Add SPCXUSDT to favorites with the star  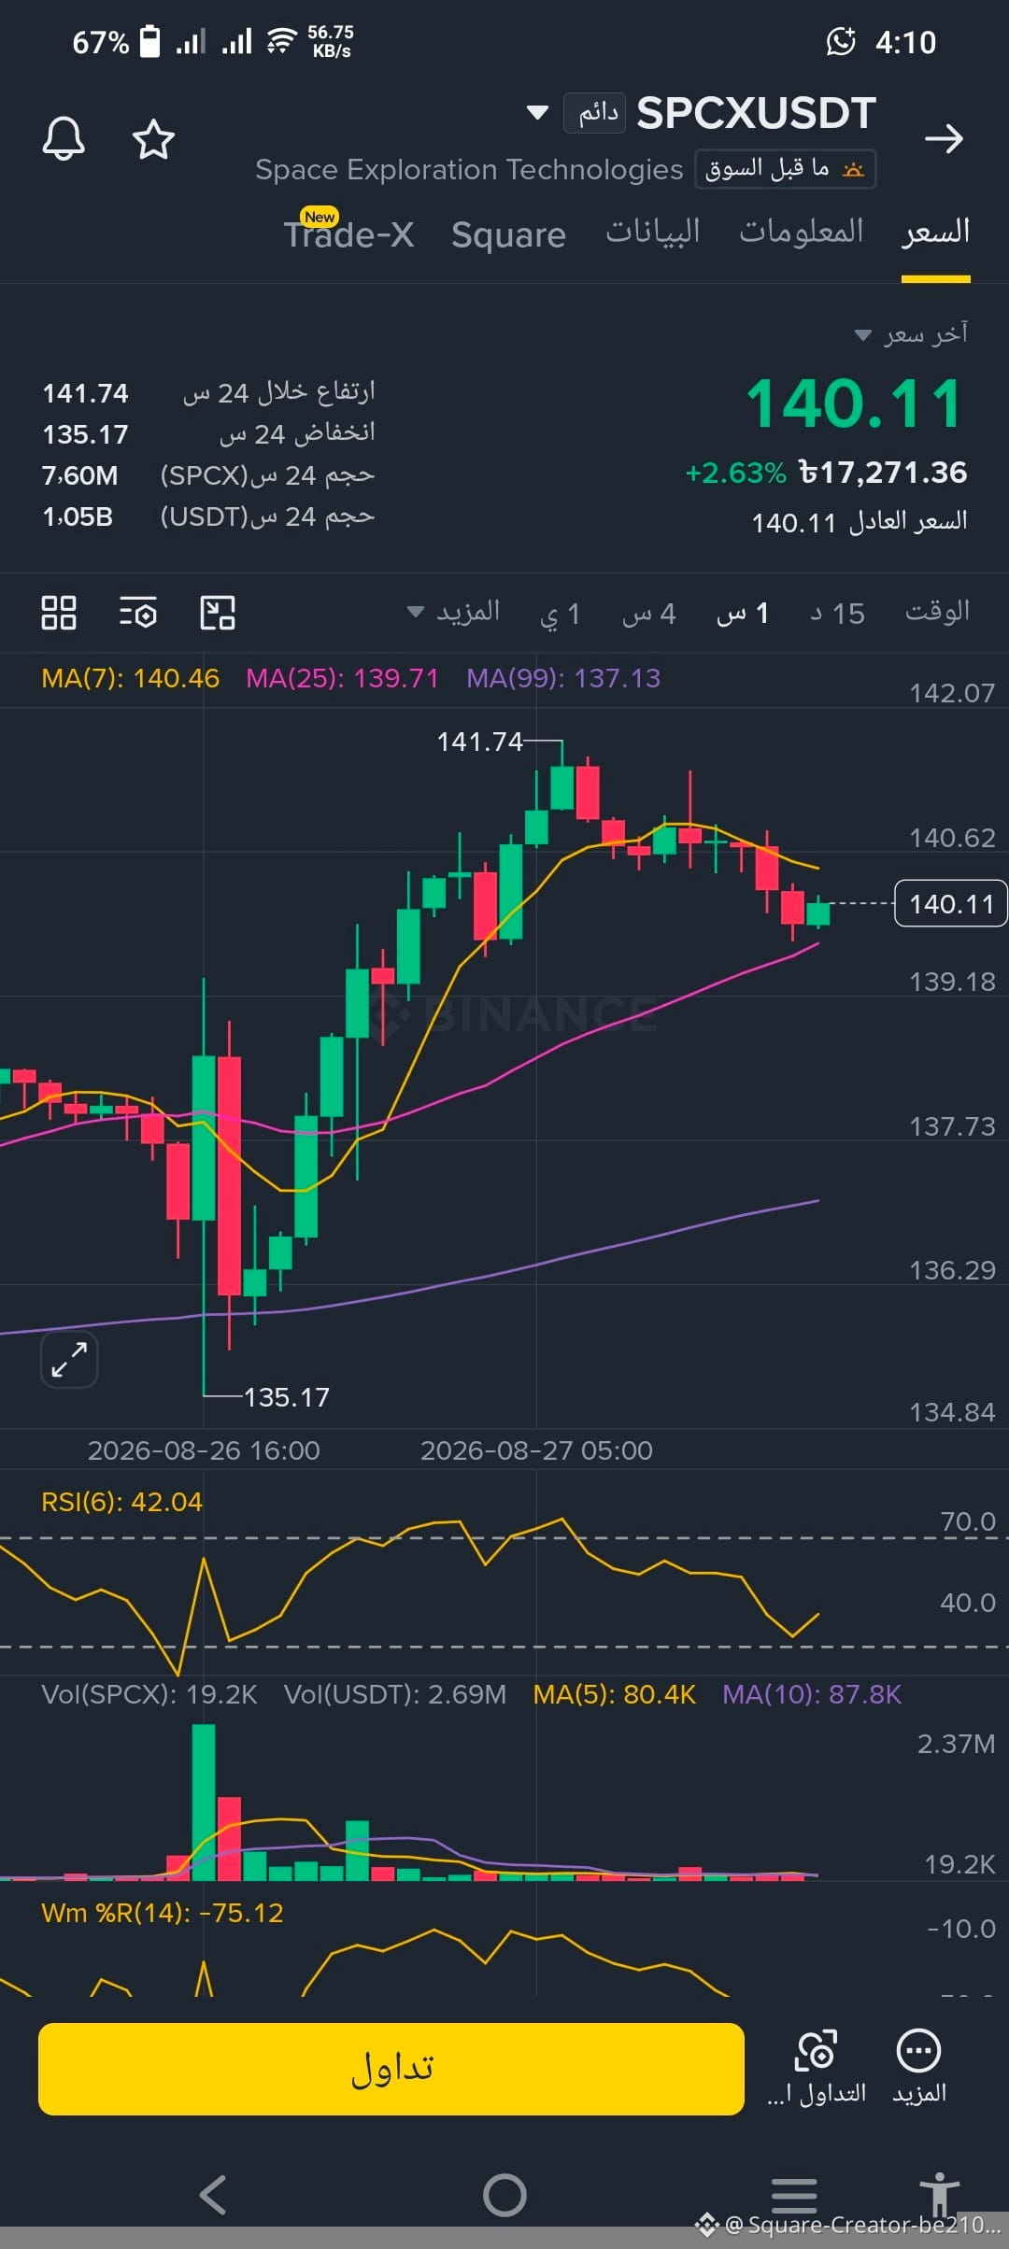153,139
